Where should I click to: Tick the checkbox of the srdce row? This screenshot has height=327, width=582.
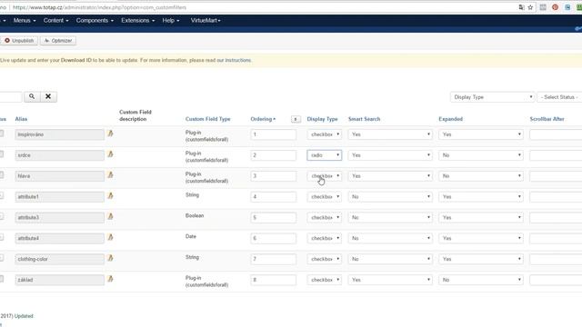pyautogui.click(x=2, y=154)
